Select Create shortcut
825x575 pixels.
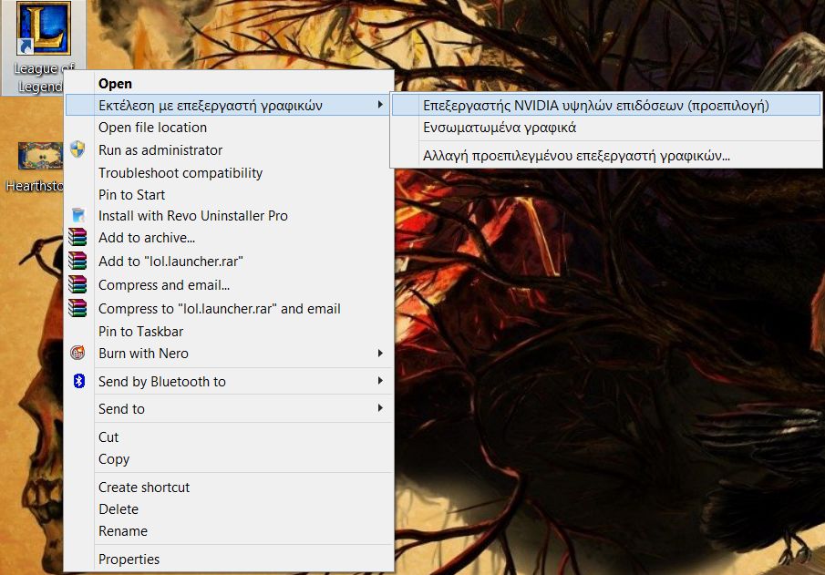click(229, 488)
